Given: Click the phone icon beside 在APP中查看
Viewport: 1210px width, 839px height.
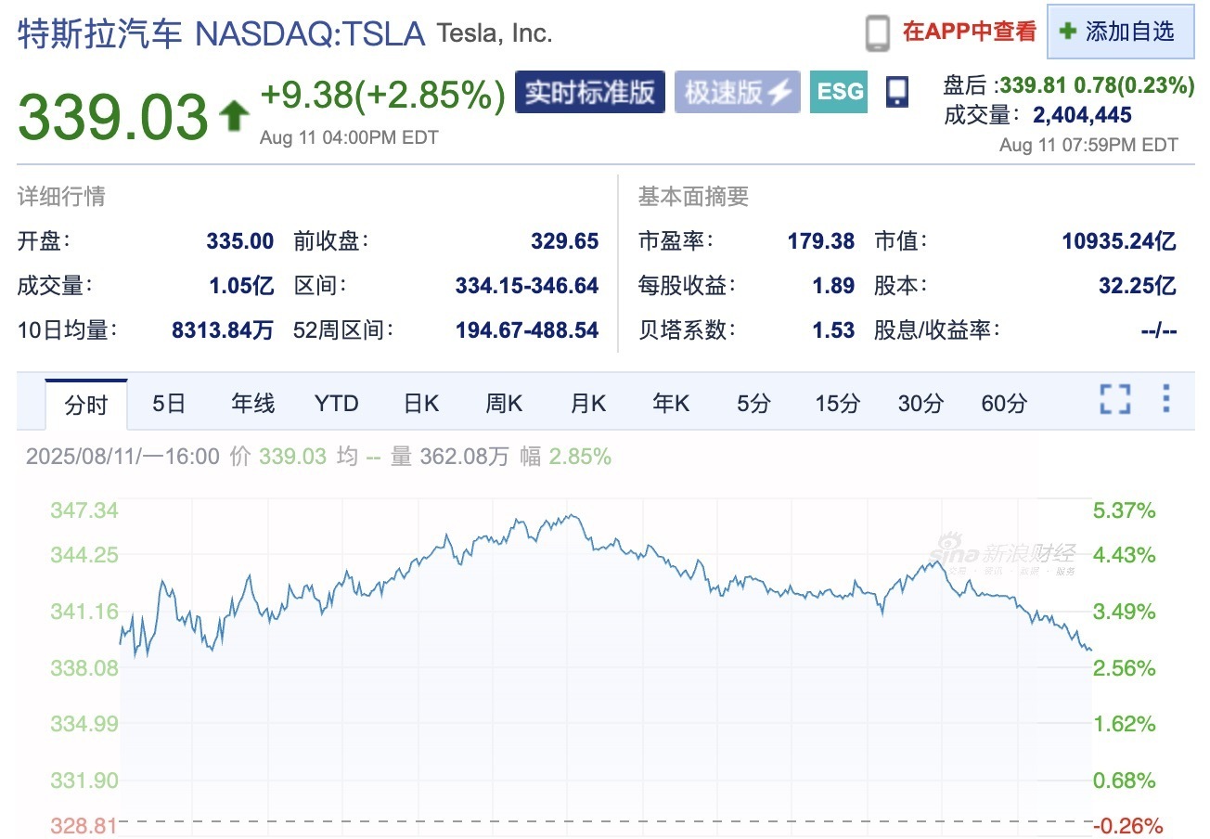Looking at the screenshot, I should pos(877,32).
